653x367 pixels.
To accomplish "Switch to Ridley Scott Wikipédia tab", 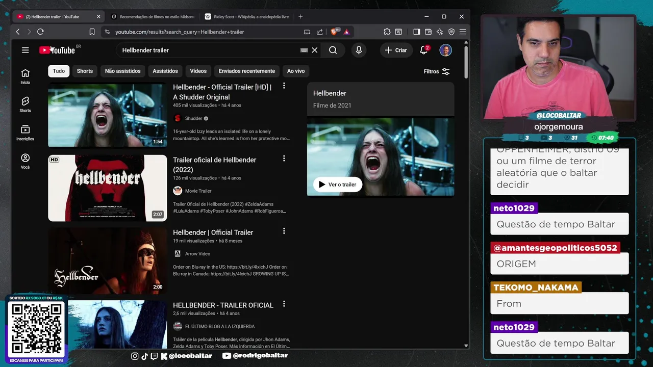I will click(247, 16).
